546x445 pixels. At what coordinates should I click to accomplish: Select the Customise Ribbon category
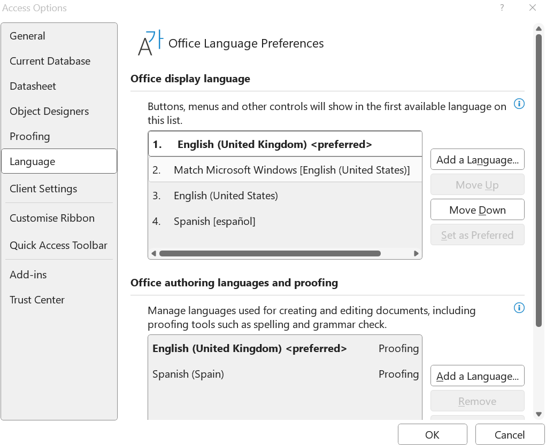pyautogui.click(x=52, y=218)
